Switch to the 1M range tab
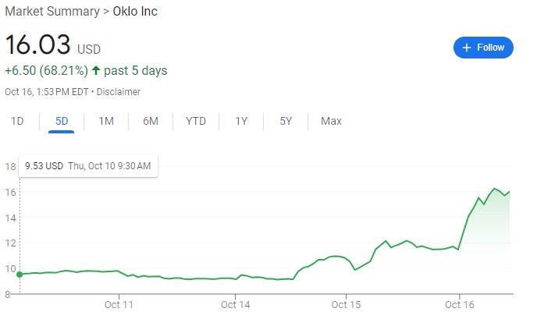This screenshot has height=319, width=537. (x=106, y=121)
